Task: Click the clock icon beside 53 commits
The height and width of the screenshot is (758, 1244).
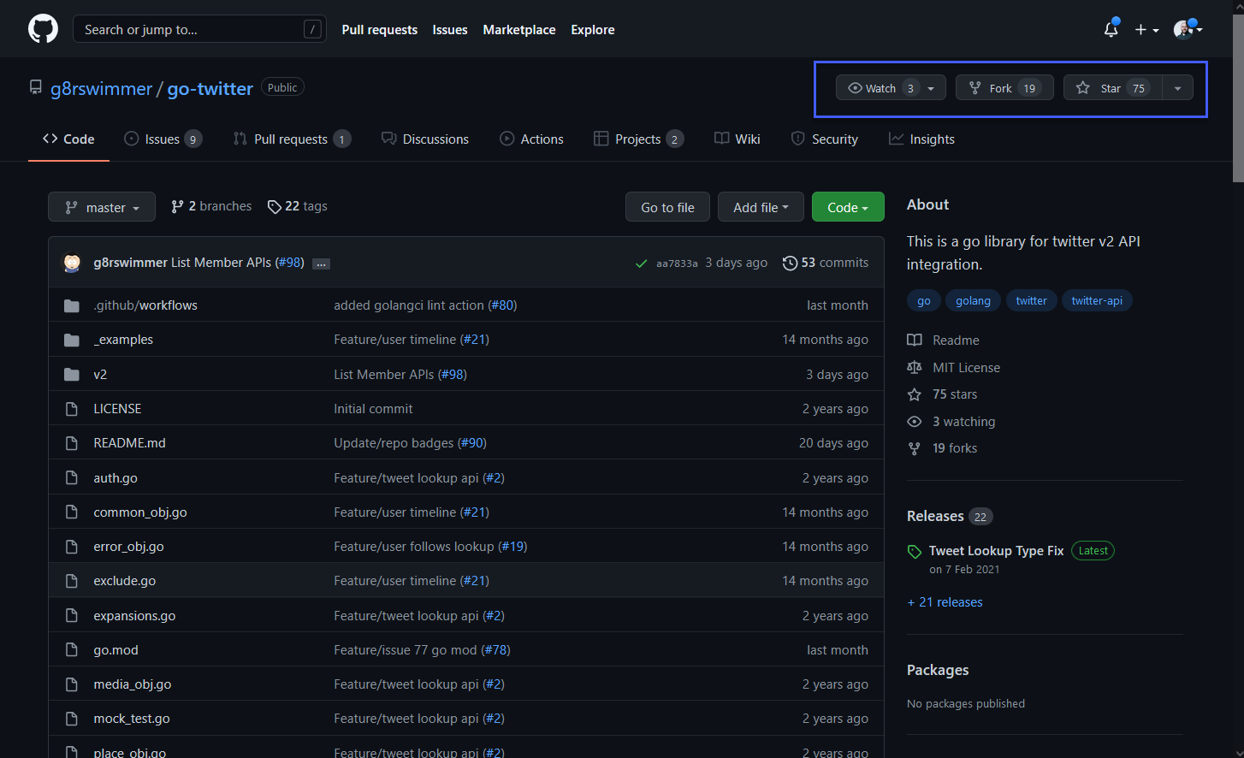Action: click(789, 263)
